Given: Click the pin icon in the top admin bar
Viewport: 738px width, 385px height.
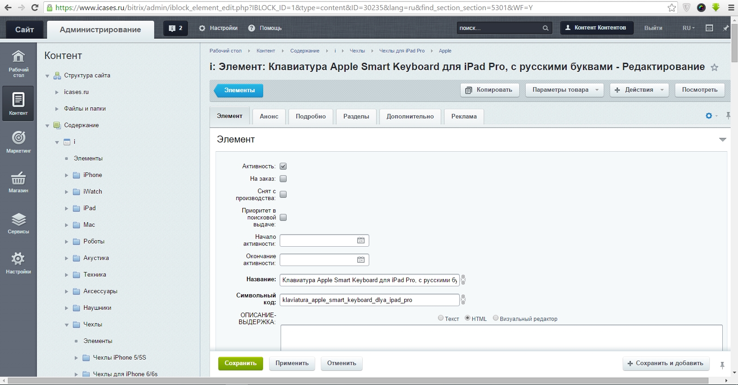Looking at the screenshot, I should click(726, 28).
